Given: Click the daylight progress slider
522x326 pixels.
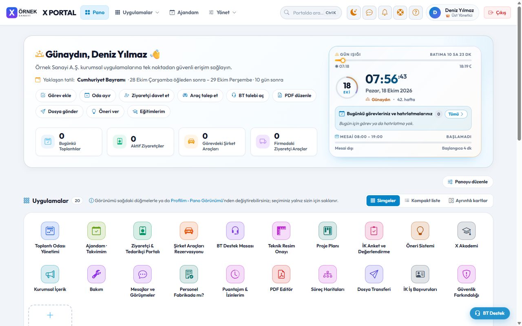Looking at the screenshot, I should point(403,60).
